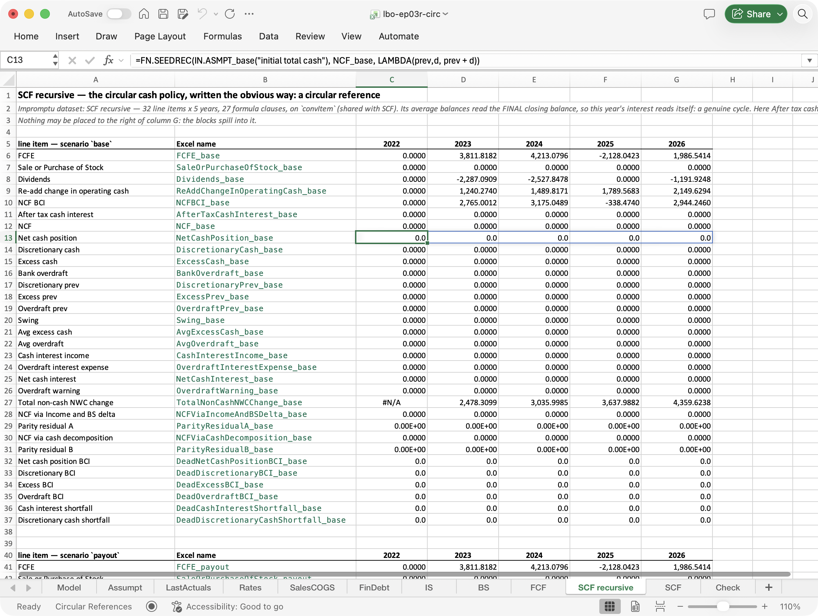Open the Comments speech bubble icon
The width and height of the screenshot is (818, 616).
click(x=709, y=14)
